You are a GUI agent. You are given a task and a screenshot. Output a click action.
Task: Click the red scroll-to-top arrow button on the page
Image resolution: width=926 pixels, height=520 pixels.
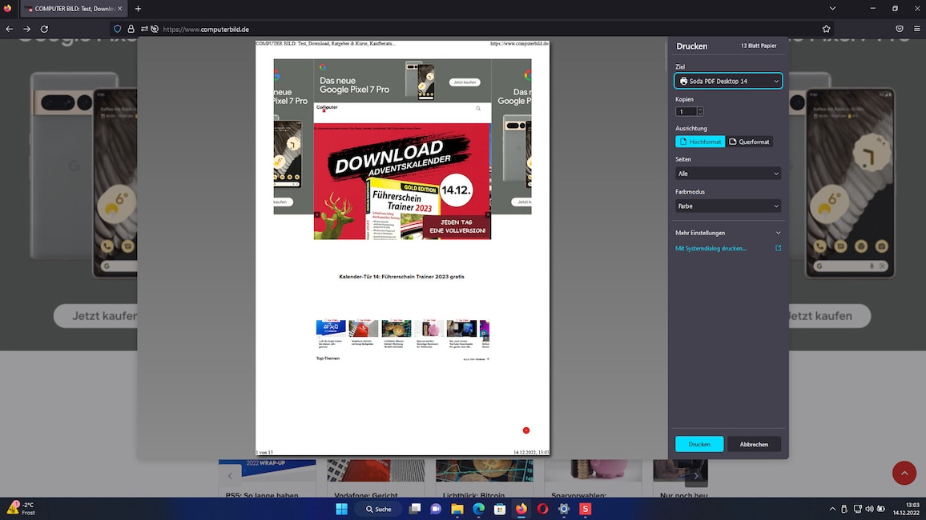coord(904,473)
